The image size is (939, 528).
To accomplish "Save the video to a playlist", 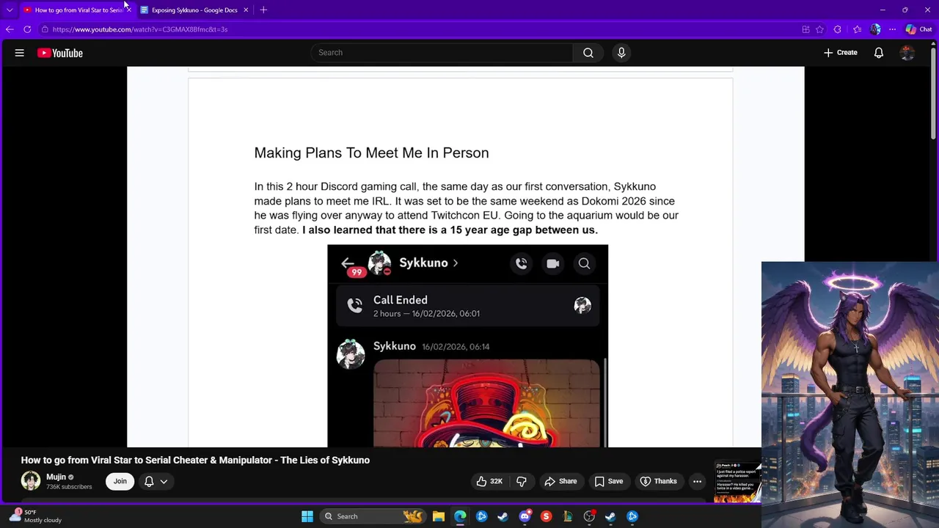I will point(609,481).
